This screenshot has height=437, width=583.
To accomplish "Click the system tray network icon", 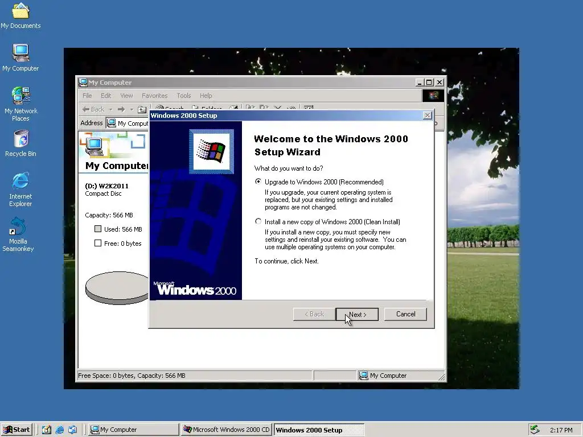I will coord(535,430).
